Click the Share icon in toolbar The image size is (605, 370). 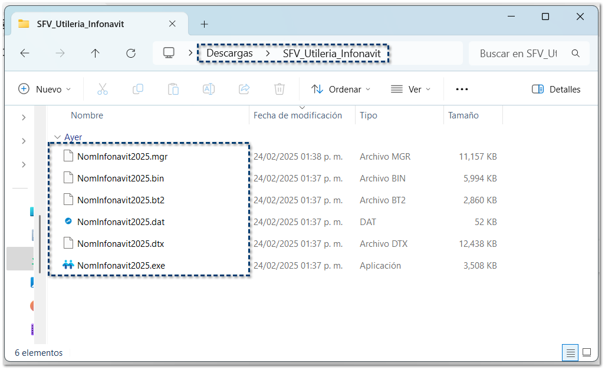point(244,89)
